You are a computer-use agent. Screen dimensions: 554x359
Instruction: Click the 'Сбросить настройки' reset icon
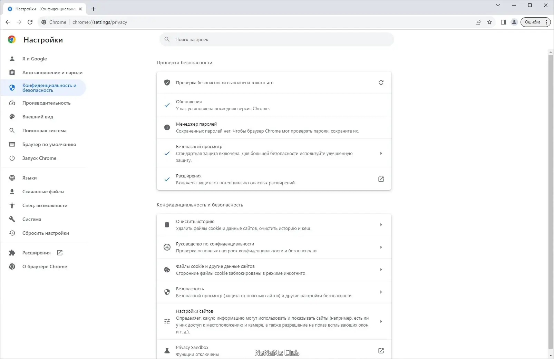[x=12, y=233]
